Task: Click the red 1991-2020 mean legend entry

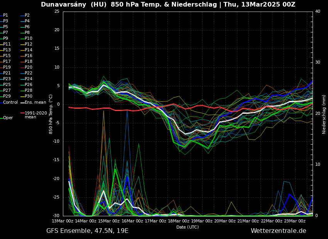Action: (36, 115)
